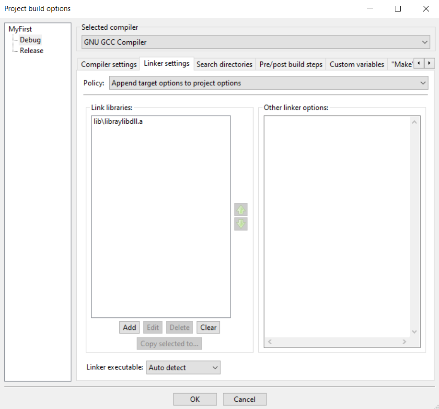The image size is (439, 409).
Task: Go to Pre/post build steps tab
Action: pyautogui.click(x=291, y=64)
